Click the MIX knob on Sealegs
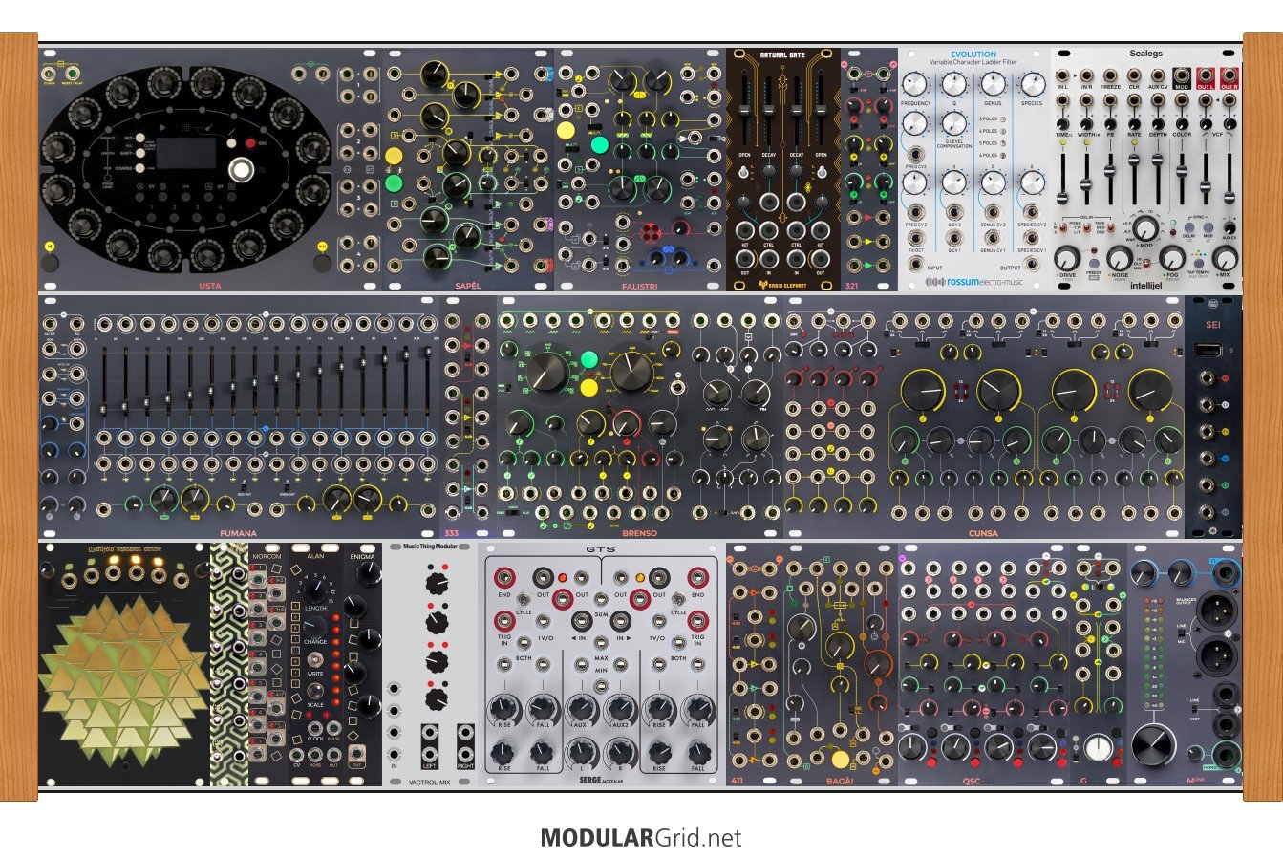The width and height of the screenshot is (1283, 858). pyautogui.click(x=1226, y=258)
